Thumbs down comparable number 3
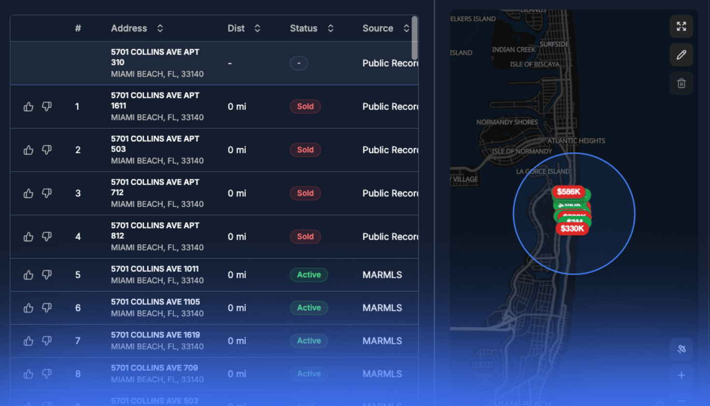The image size is (710, 406). [x=47, y=193]
